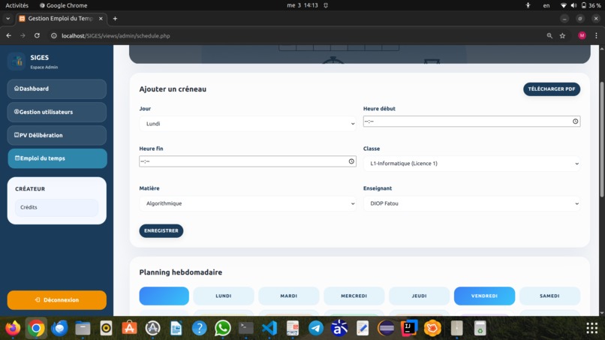Open Matière dropdown showing Algorithmique
The width and height of the screenshot is (605, 340).
pos(248,203)
